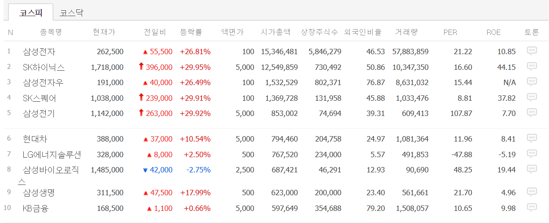The width and height of the screenshot is (549, 223).
Task: Open discussion icon for 현대차
Action: [x=532, y=138]
